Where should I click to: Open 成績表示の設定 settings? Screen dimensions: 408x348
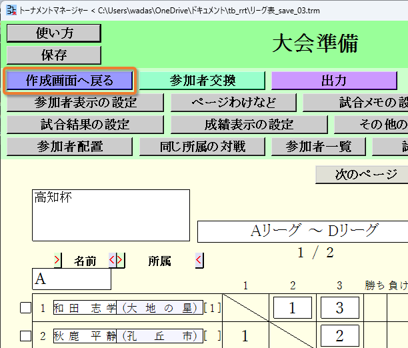(249, 125)
